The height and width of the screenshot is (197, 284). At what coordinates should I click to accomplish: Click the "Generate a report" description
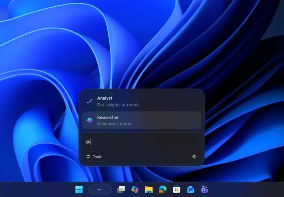click(x=114, y=124)
